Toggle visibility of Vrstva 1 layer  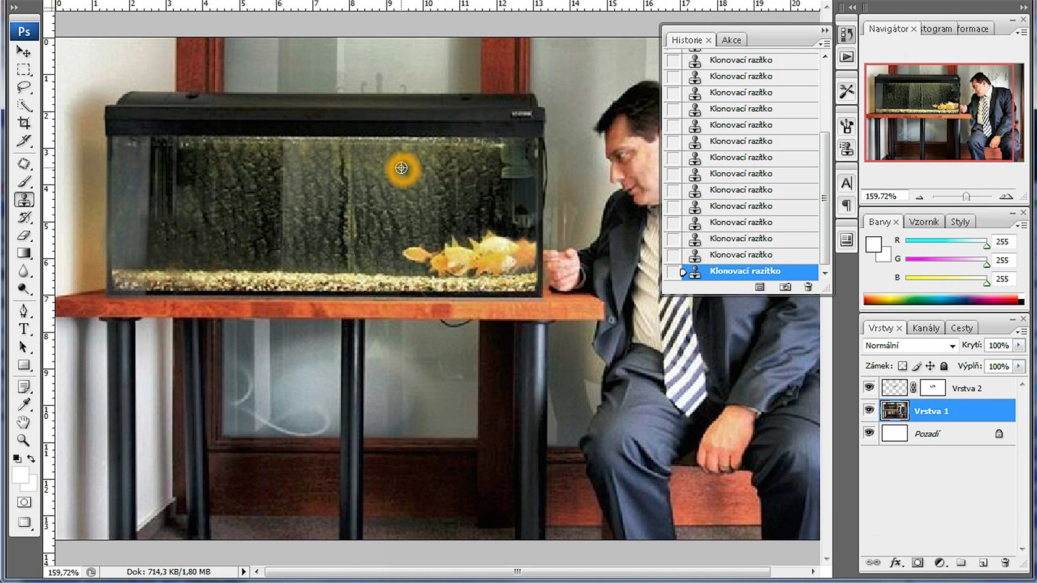point(869,410)
